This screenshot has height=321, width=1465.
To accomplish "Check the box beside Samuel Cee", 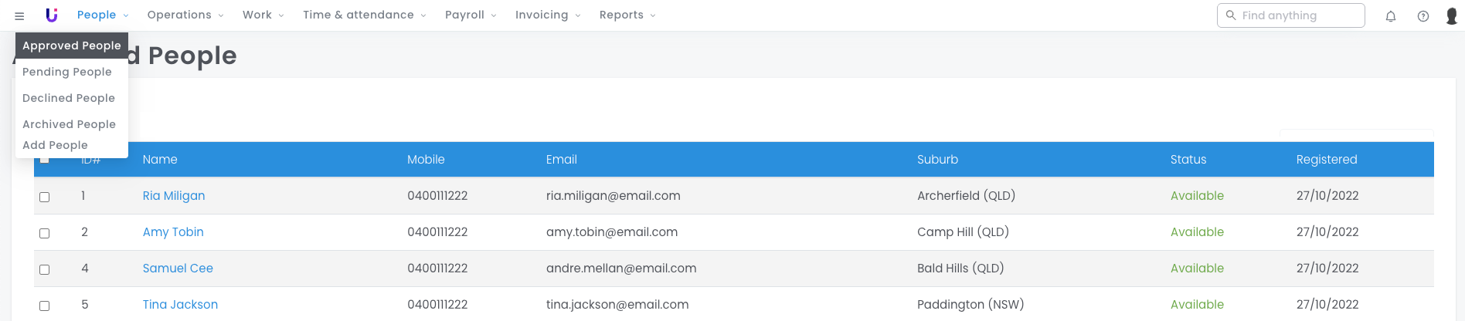I will [45, 269].
